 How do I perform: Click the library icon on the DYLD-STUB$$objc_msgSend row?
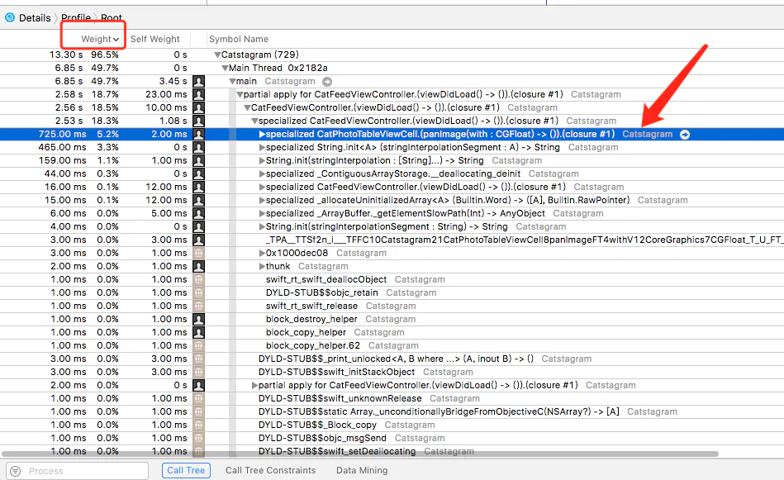point(199,439)
